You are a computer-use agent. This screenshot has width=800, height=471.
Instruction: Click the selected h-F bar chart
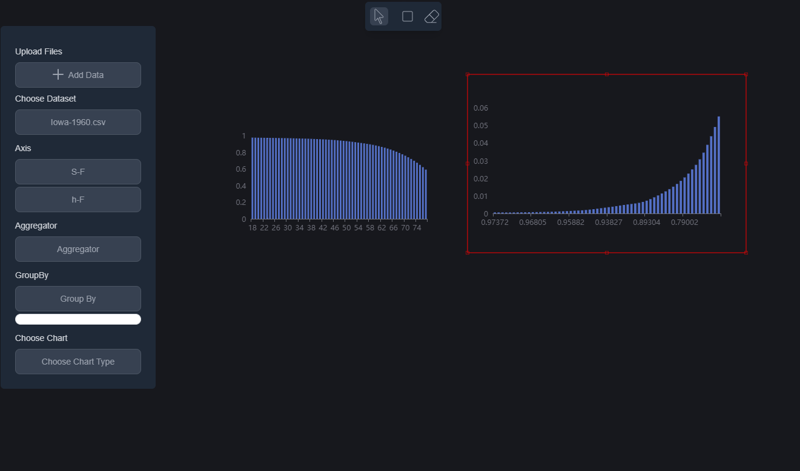pyautogui.click(x=606, y=163)
